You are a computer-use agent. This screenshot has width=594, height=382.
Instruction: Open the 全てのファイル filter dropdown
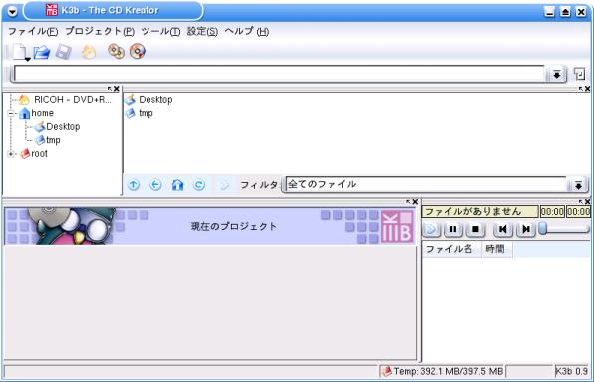point(578,185)
